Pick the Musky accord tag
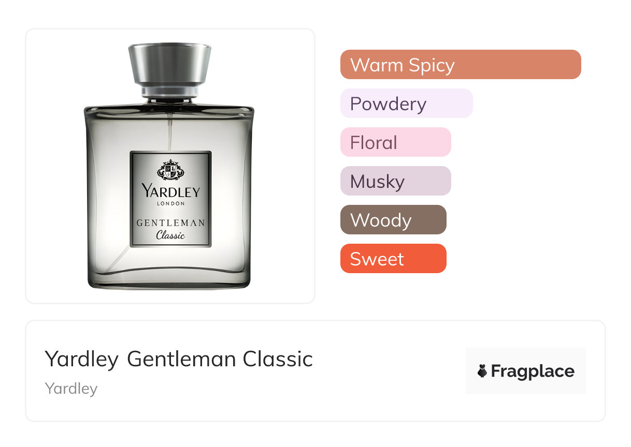This screenshot has width=631, height=447. pyautogui.click(x=395, y=181)
